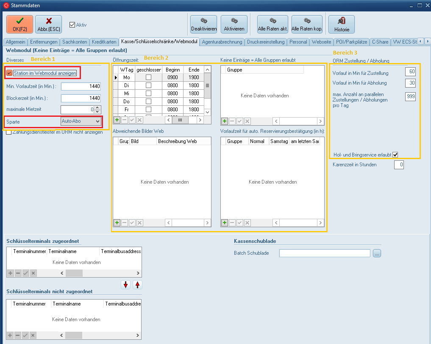Uncheck Hol- und Bringservice erlaubt
This screenshot has width=431, height=344.
[395, 155]
